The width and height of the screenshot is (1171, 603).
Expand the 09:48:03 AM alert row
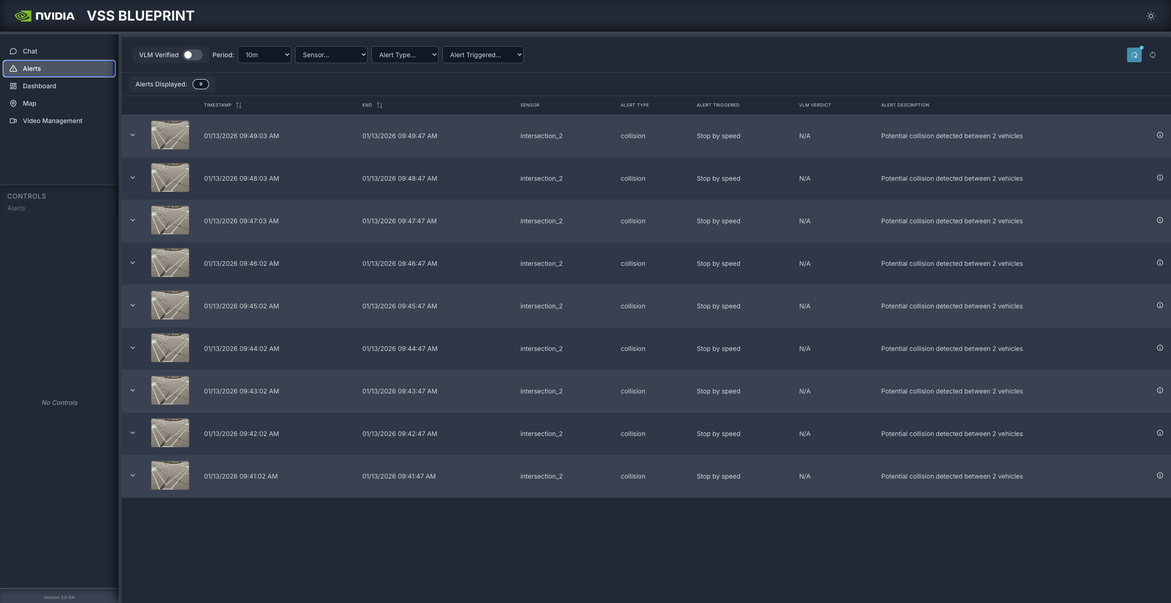133,178
